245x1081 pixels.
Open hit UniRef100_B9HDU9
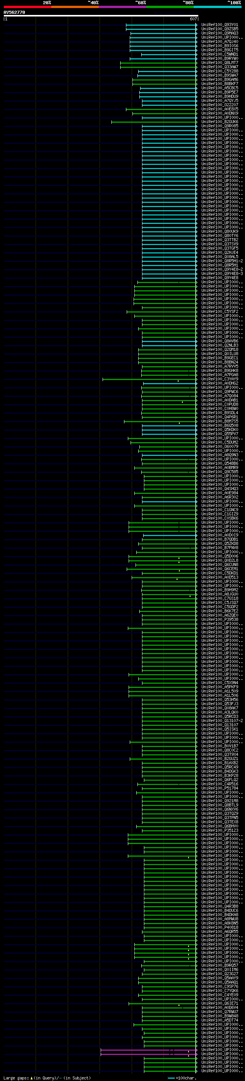click(x=219, y=97)
